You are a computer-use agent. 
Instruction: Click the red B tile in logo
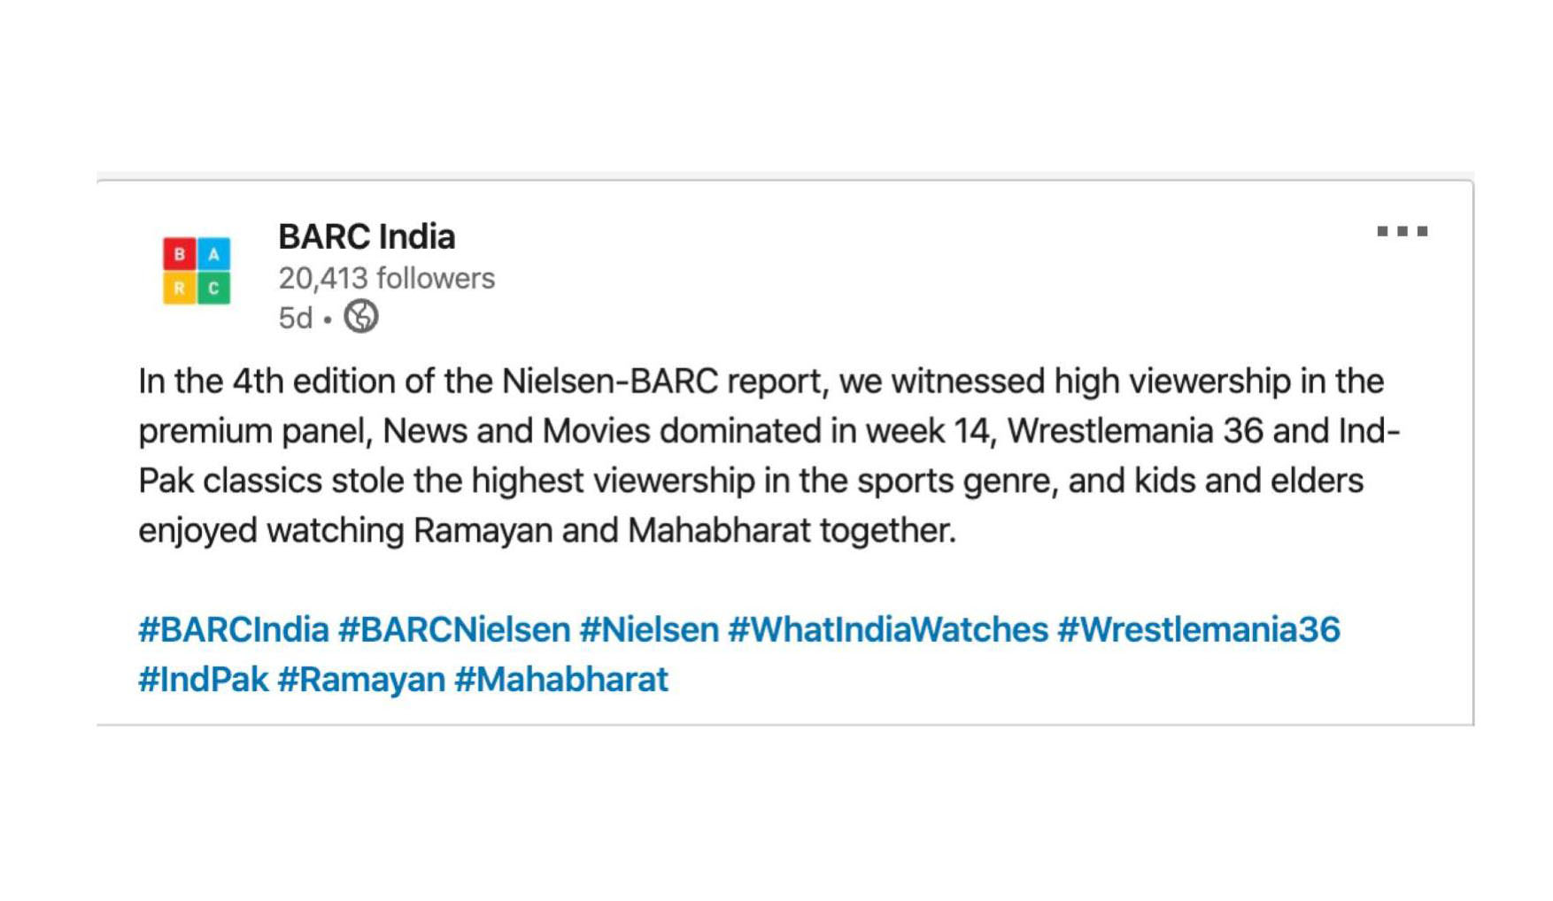[180, 254]
